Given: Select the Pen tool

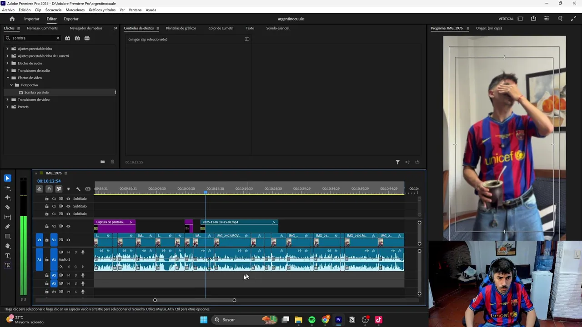Looking at the screenshot, I should click(x=7, y=226).
